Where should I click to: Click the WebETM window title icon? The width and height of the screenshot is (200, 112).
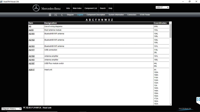[1, 2]
